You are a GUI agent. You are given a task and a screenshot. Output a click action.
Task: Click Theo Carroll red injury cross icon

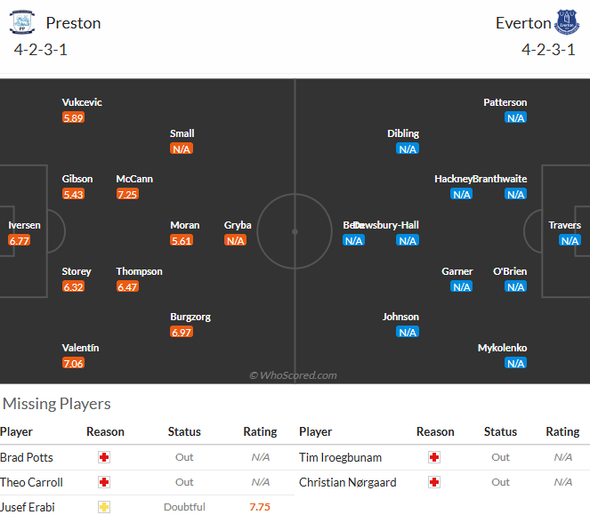coord(104,482)
